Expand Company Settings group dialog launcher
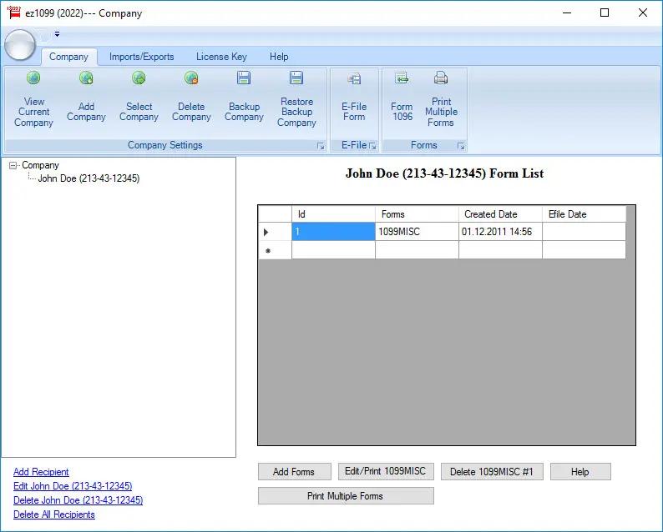 [320, 146]
